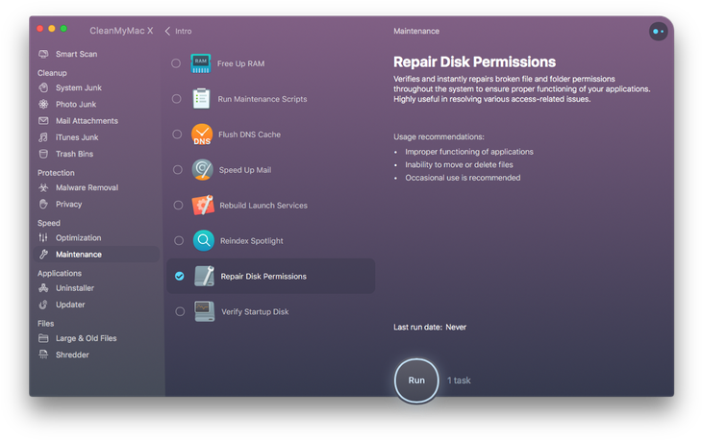Select the Flush DNS Cache checkbox
The image size is (702, 440).
177,134
